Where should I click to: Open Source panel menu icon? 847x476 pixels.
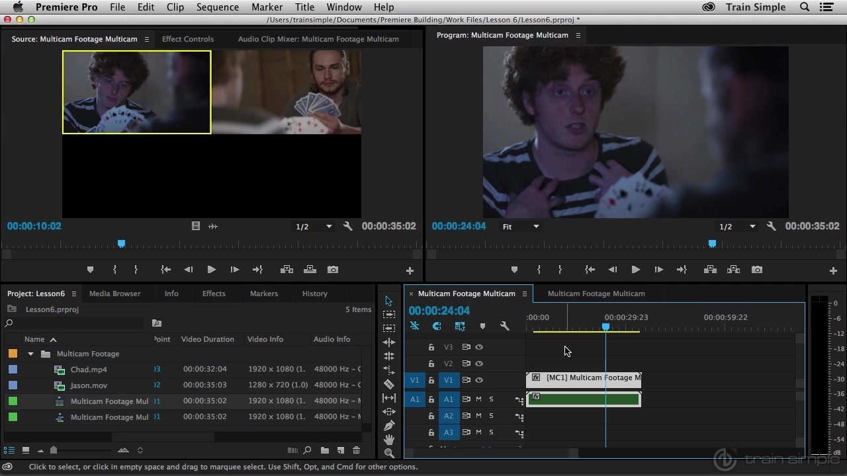(147, 39)
